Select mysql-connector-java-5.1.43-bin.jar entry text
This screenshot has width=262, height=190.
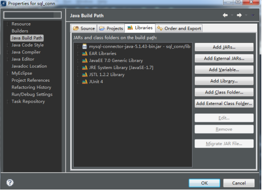(140, 47)
